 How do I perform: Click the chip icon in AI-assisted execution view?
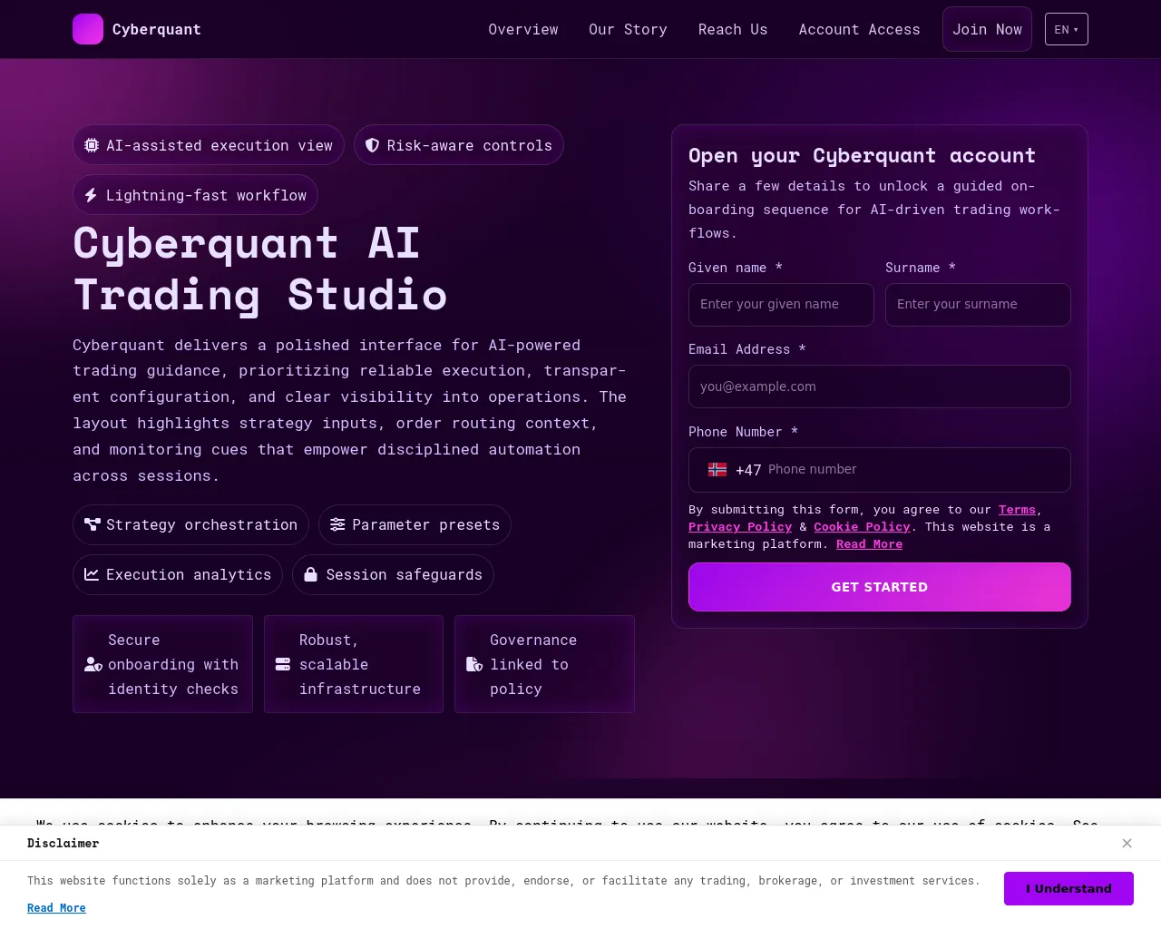(x=92, y=145)
